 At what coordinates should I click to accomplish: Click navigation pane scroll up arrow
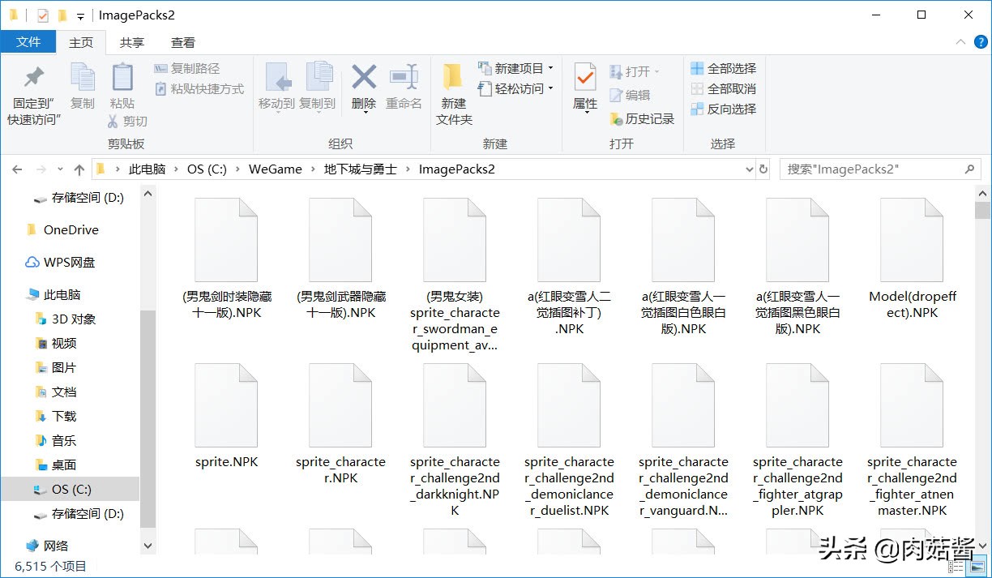148,195
